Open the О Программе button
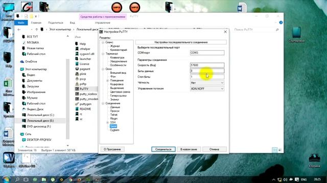 [112, 149]
